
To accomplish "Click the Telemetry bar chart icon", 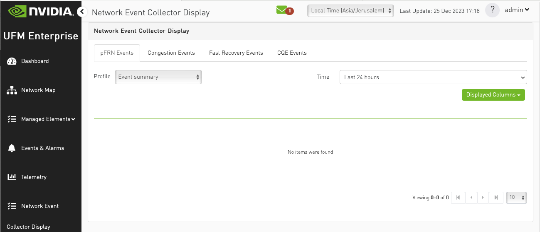I will pos(12,177).
